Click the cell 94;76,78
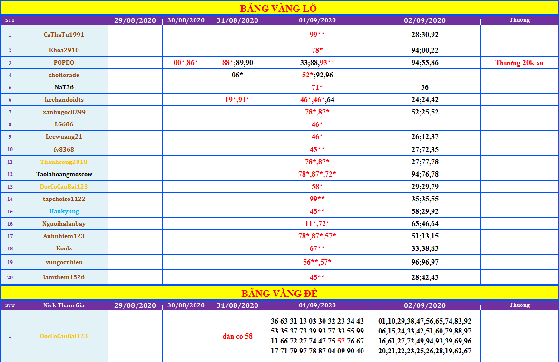This screenshot has height=362, width=559. (425, 174)
